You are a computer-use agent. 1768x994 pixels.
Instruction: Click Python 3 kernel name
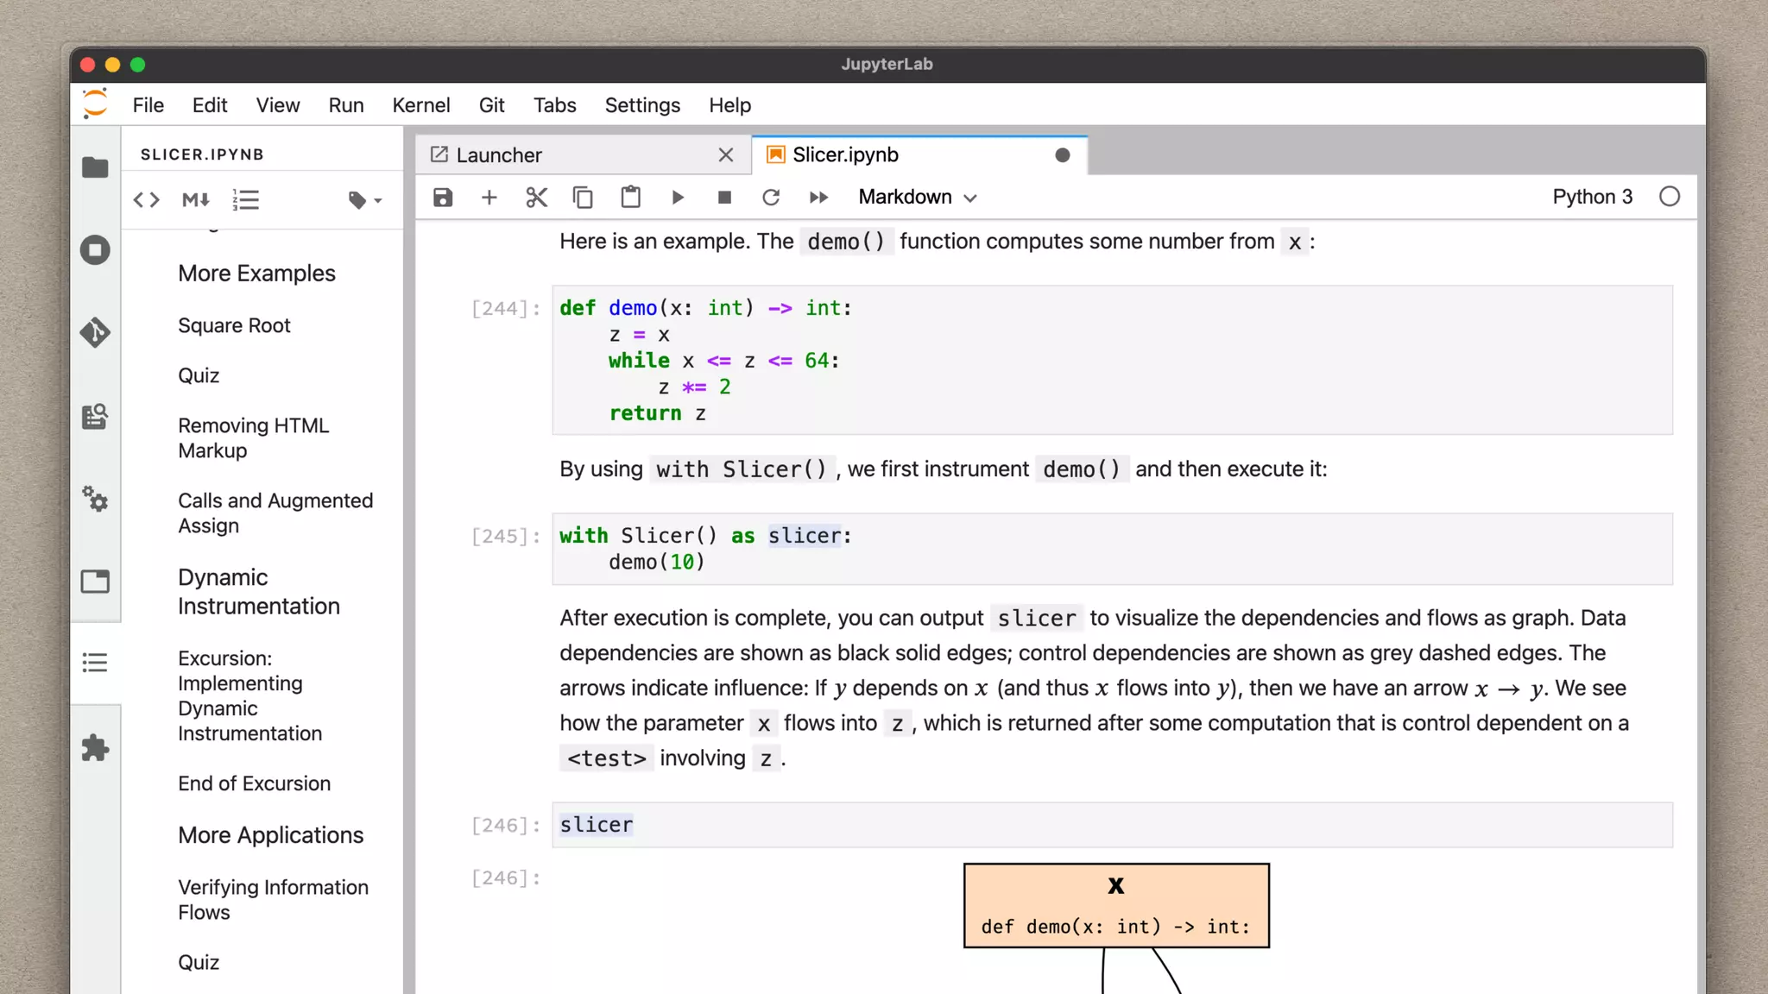coord(1592,197)
